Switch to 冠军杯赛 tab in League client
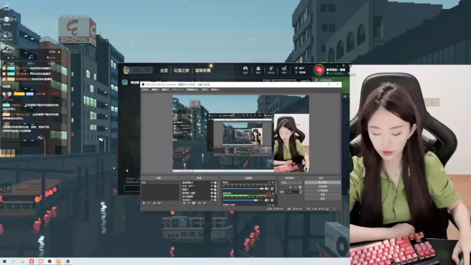 pyautogui.click(x=203, y=70)
